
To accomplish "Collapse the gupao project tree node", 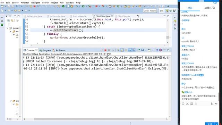I will (8, 28).
